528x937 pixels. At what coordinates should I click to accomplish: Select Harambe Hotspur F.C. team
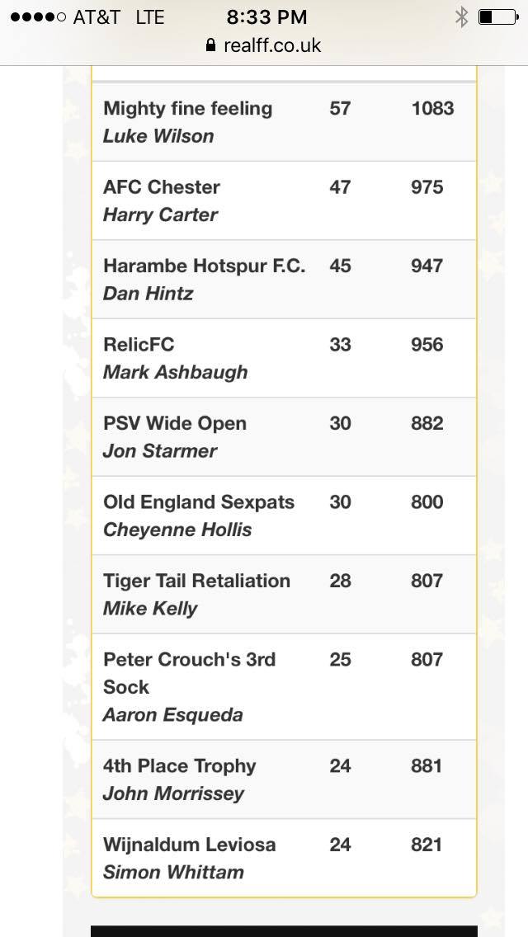(x=284, y=280)
